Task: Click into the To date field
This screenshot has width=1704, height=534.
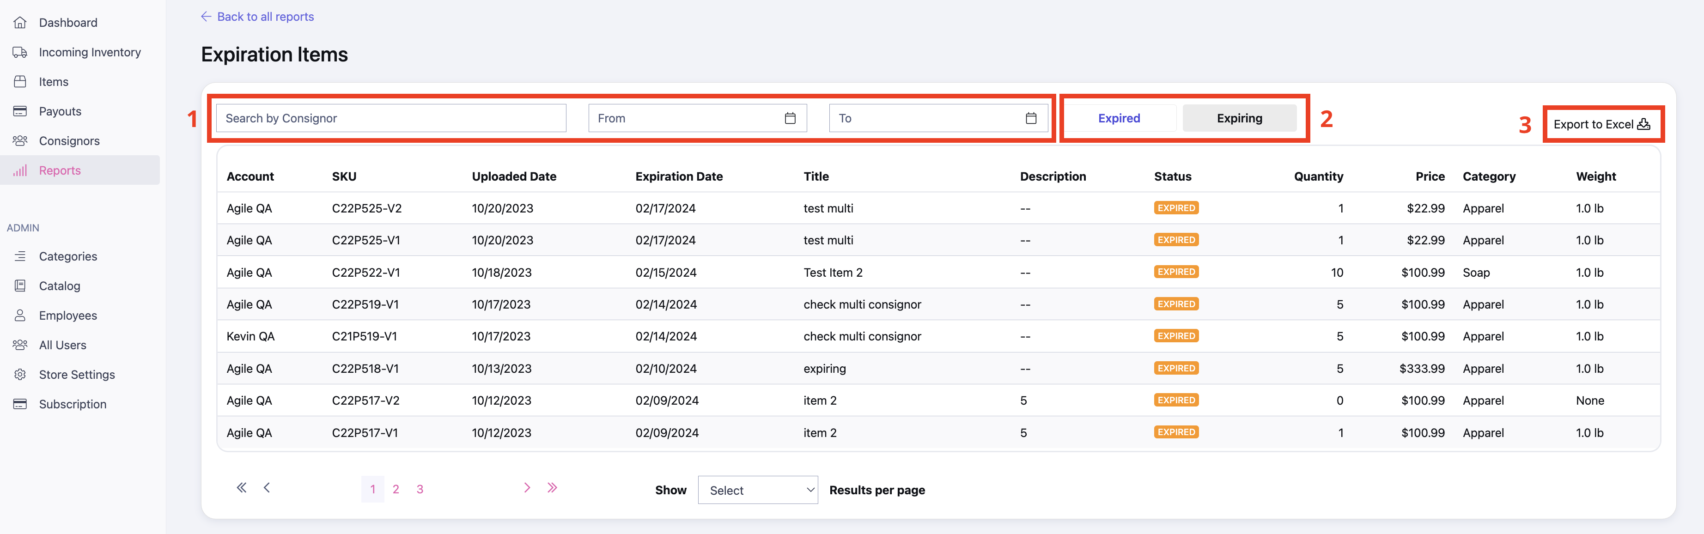Action: [x=938, y=118]
